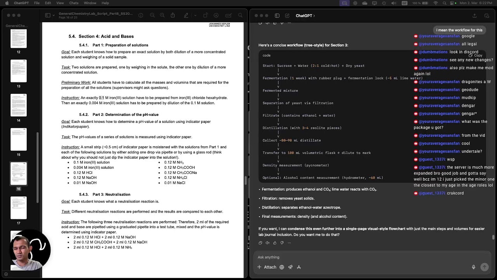Open the ChatGPT app menu

pos(21,3)
